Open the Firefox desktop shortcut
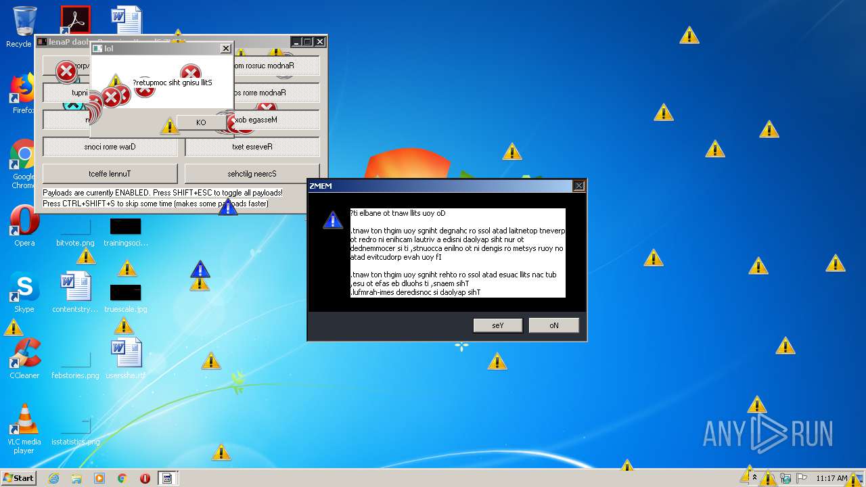The width and height of the screenshot is (866, 487). point(24,93)
